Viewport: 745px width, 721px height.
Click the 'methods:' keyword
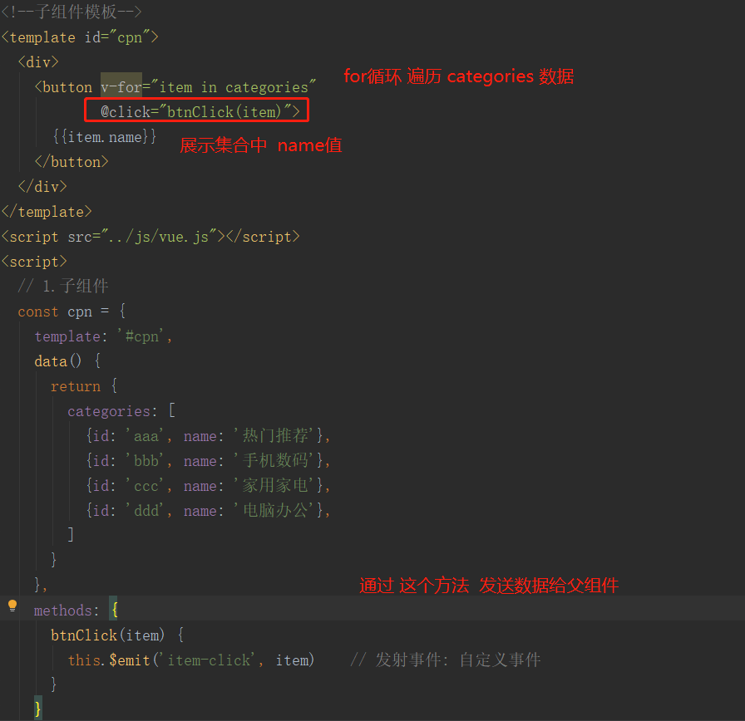pyautogui.click(x=67, y=610)
